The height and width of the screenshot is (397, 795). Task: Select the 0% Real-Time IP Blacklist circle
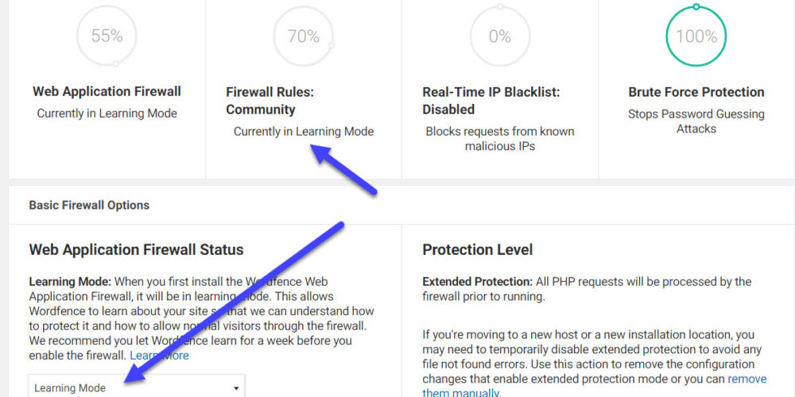(x=499, y=36)
